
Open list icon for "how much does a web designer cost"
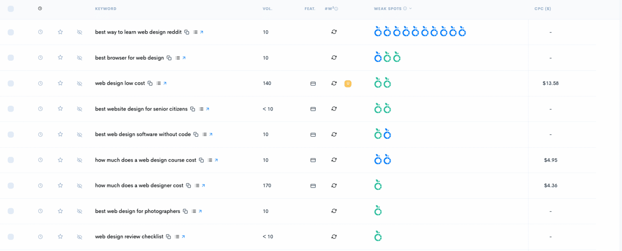pos(197,186)
